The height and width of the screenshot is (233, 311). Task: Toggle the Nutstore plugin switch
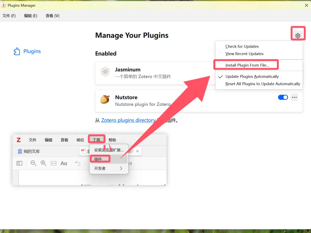coord(283,97)
